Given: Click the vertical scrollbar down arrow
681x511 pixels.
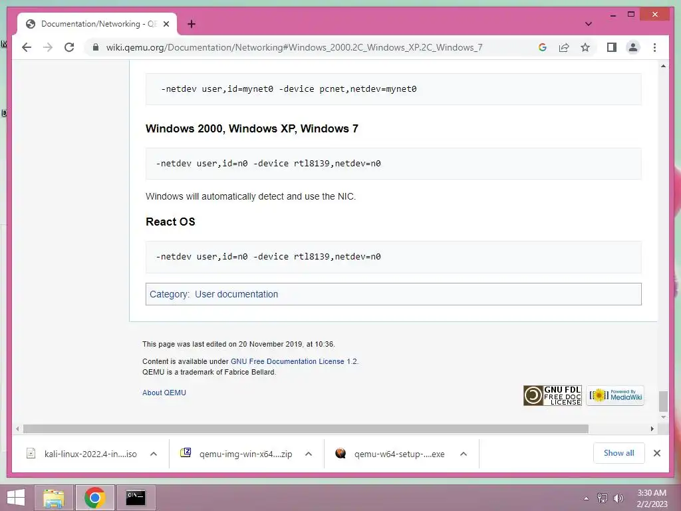Looking at the screenshot, I should 663,417.
